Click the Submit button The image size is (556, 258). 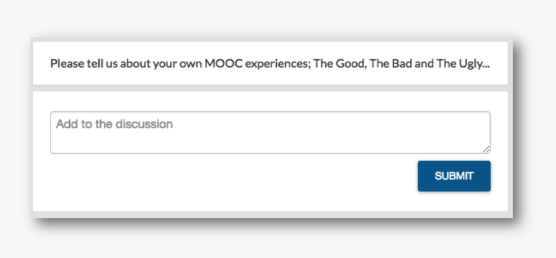click(454, 176)
